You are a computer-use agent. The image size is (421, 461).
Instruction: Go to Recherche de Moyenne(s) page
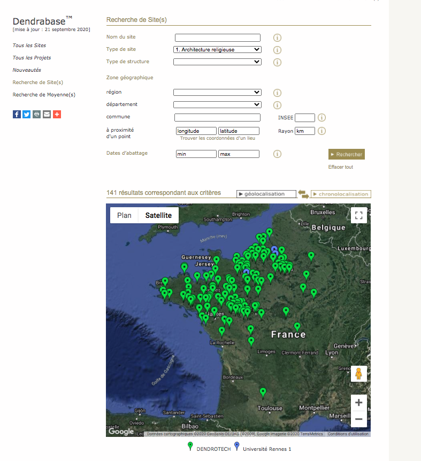click(x=44, y=95)
